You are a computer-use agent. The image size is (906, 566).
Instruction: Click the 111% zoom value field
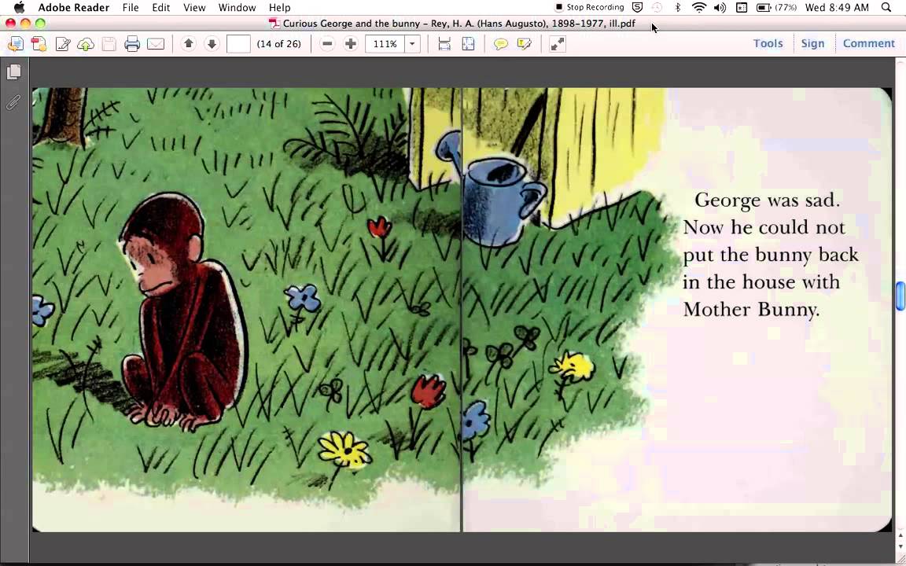click(385, 44)
